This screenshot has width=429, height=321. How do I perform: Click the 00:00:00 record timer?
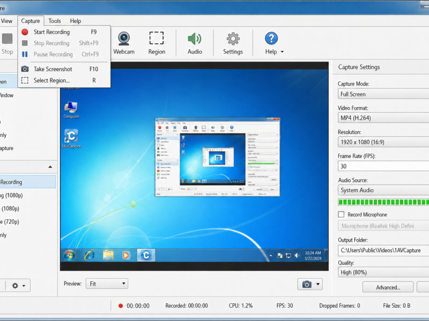click(x=138, y=305)
